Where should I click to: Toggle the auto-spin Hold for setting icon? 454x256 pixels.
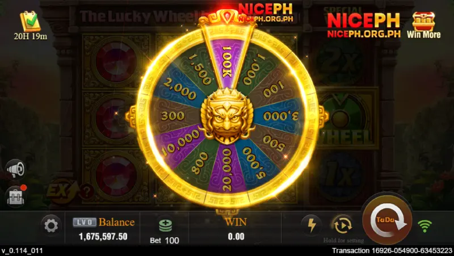pos(343,225)
